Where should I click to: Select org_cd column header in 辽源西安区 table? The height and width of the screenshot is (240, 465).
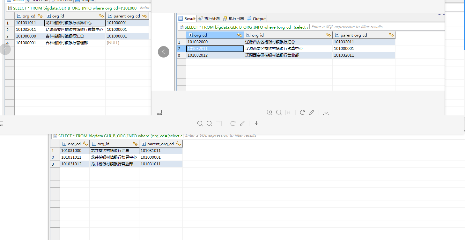[215, 35]
